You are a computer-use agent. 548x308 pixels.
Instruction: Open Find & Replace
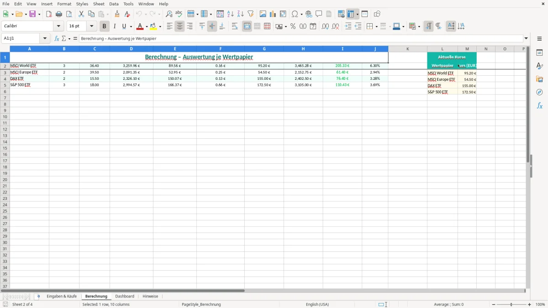coord(169,14)
